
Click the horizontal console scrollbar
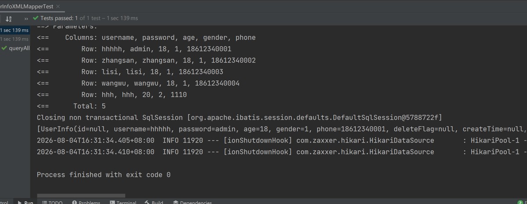point(81,196)
